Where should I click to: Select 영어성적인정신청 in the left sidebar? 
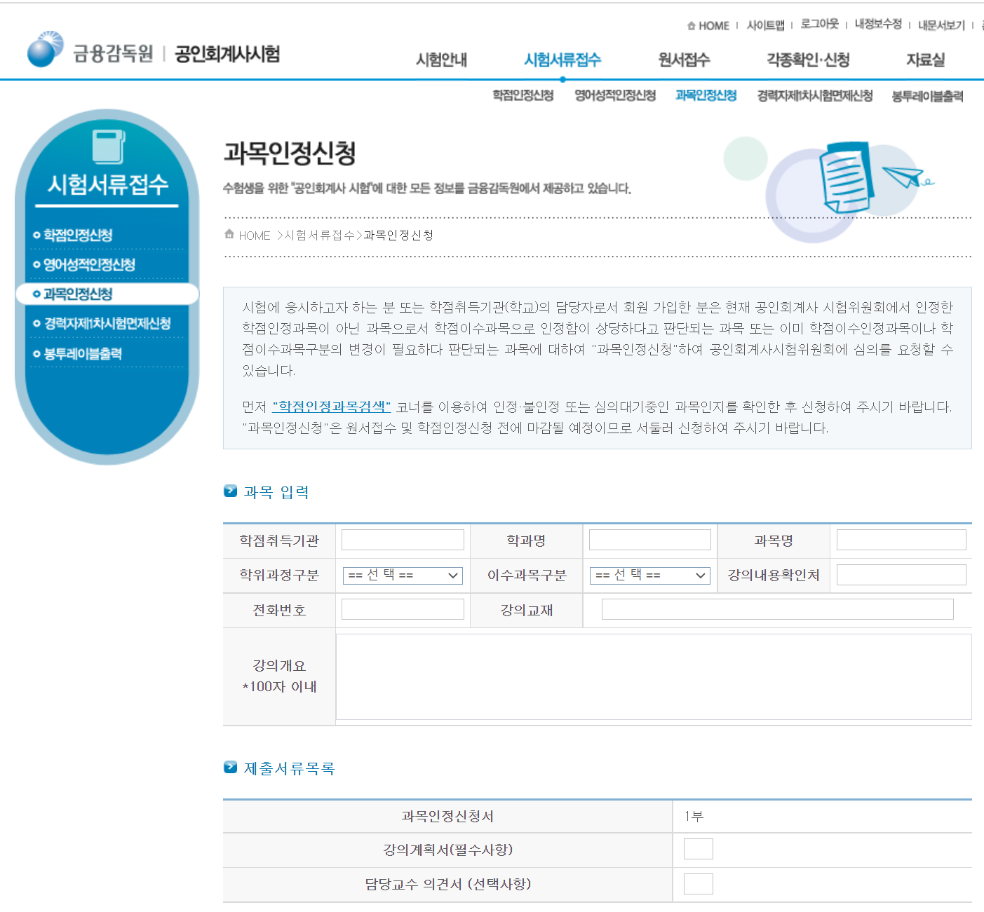coord(89,264)
